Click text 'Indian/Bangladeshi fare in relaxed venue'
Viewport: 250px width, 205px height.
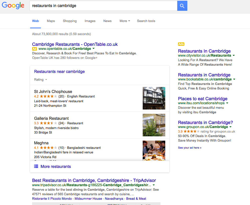tap(64, 152)
